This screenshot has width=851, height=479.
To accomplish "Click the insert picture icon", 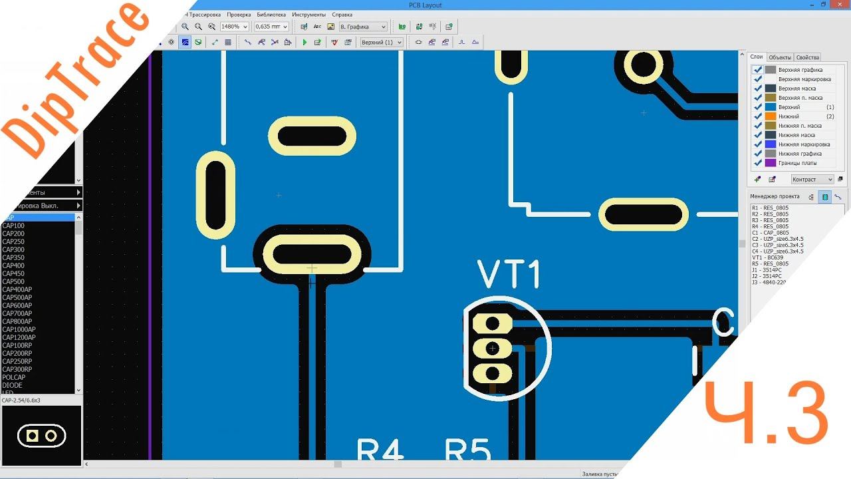I will coord(330,27).
